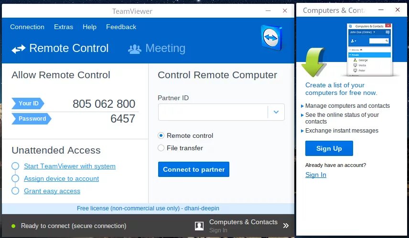409x238 pixels.
Task: Click the ID number 805 062 800
Action: pyautogui.click(x=104, y=104)
